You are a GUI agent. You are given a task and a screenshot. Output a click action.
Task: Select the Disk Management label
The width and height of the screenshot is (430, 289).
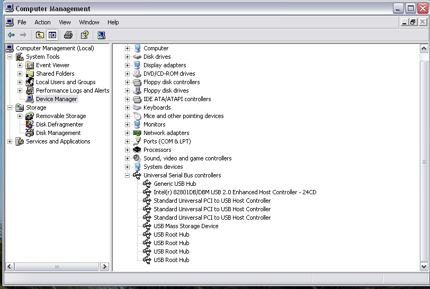[58, 133]
